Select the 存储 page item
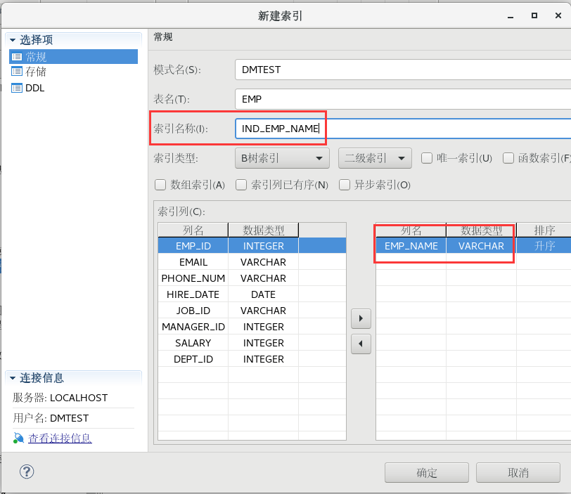 coord(36,71)
